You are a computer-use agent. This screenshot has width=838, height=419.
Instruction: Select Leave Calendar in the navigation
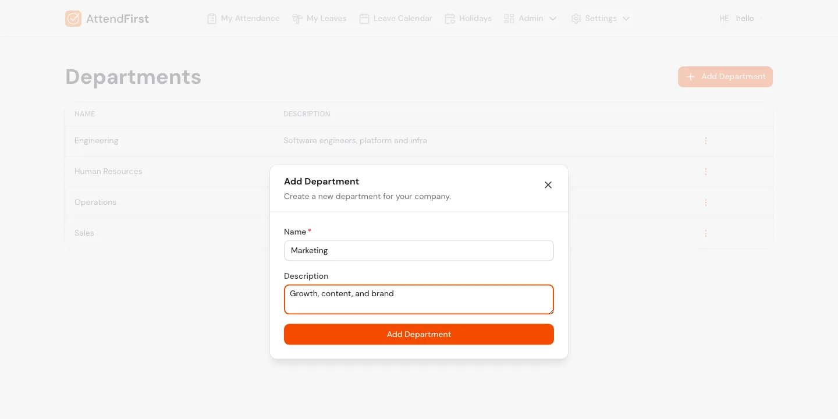402,18
